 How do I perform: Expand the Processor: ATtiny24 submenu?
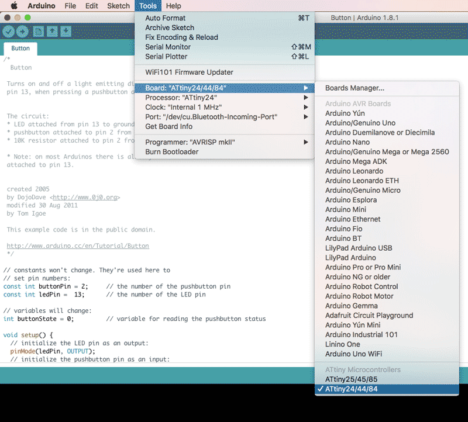click(x=225, y=98)
